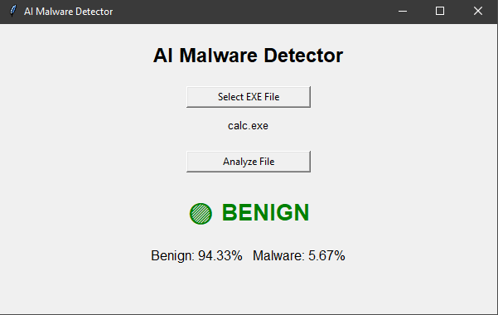Click the window title text in title bar
This screenshot has width=498, height=315.
tap(68, 12)
